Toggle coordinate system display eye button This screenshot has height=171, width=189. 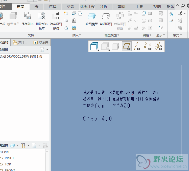[158, 46]
